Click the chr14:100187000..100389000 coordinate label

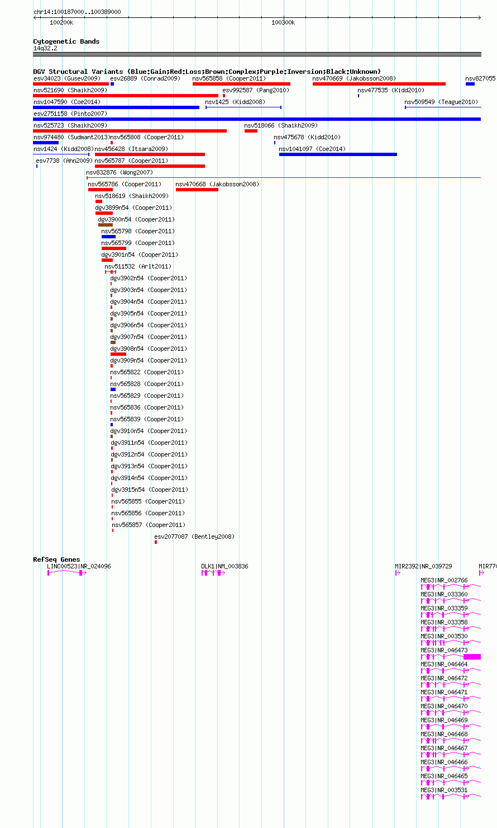[x=77, y=12]
